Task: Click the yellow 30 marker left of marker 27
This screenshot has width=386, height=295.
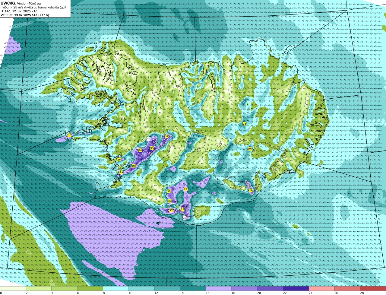Action: pyautogui.click(x=169, y=191)
